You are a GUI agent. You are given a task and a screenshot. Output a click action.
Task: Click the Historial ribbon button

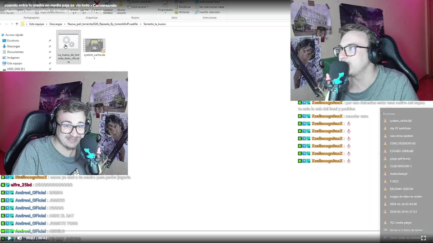[182, 12]
